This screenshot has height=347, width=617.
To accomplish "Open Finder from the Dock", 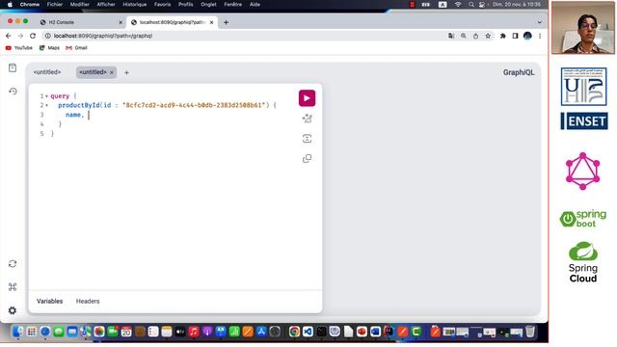I will (17, 332).
